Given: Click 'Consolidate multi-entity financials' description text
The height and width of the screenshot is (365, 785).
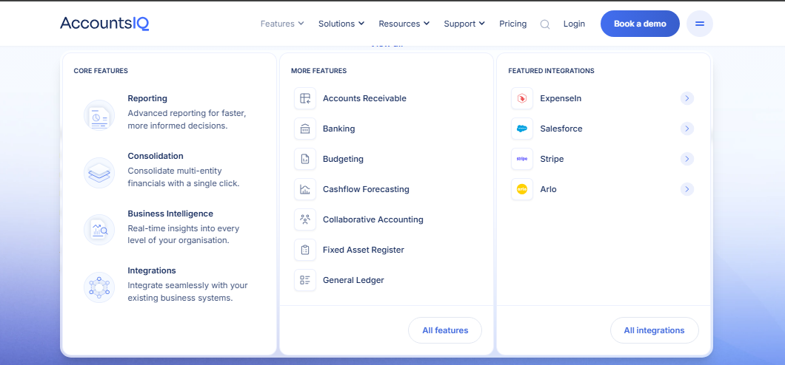Looking at the screenshot, I should click(x=184, y=177).
